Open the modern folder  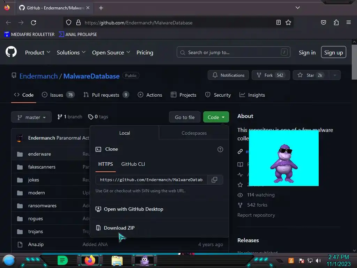point(36,193)
